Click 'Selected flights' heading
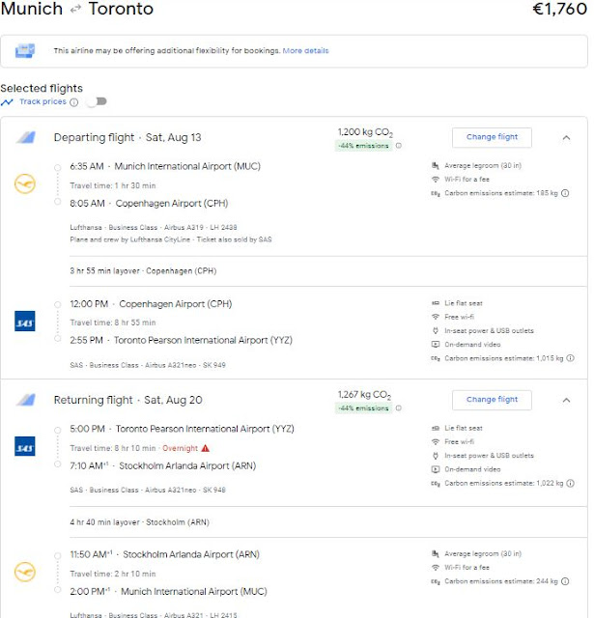Screen dimensions: 594x618 (x=42, y=88)
